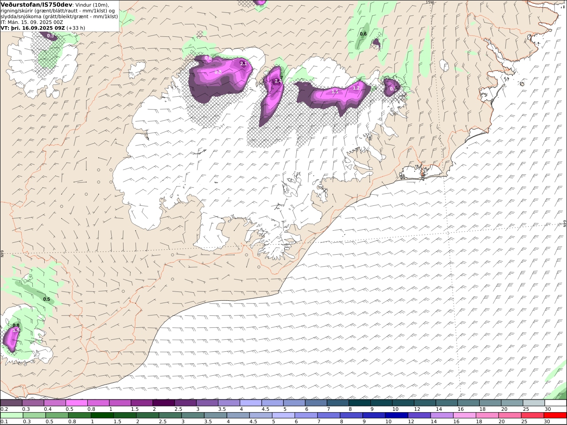Click the 1.2 snowfall value on the map
Image resolution: width=567 pixels, height=425 pixels.
[x=356, y=88]
